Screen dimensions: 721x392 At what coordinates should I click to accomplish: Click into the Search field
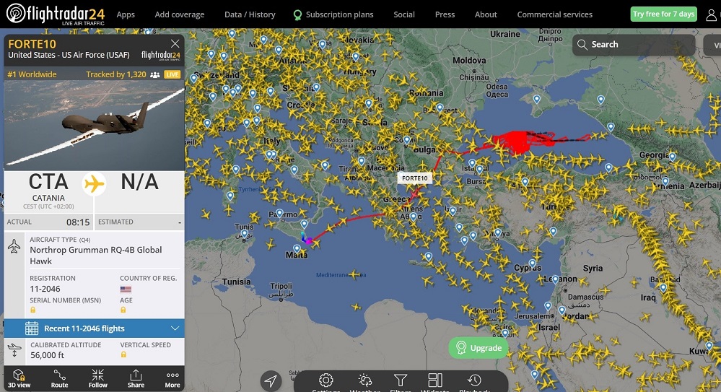point(634,45)
